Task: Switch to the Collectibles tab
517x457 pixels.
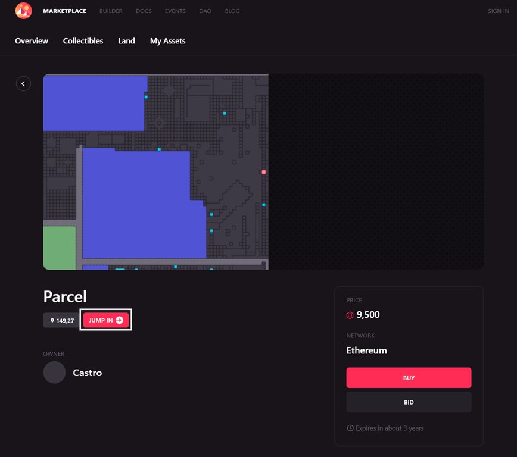Action: coord(83,41)
